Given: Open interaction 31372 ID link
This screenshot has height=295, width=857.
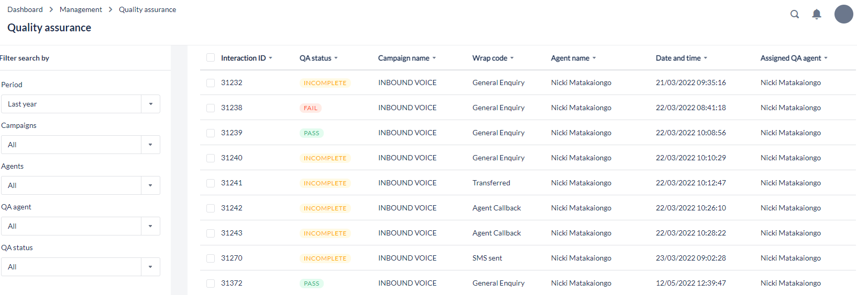Looking at the screenshot, I should [232, 283].
